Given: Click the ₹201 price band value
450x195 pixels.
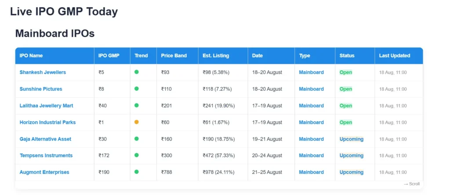Looking at the screenshot, I should tap(167, 106).
